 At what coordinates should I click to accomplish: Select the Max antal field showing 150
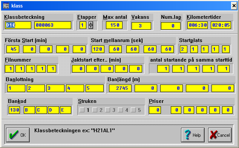pos(114,25)
